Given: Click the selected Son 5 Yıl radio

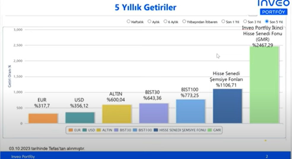Looking at the screenshot, I should [x=267, y=21].
